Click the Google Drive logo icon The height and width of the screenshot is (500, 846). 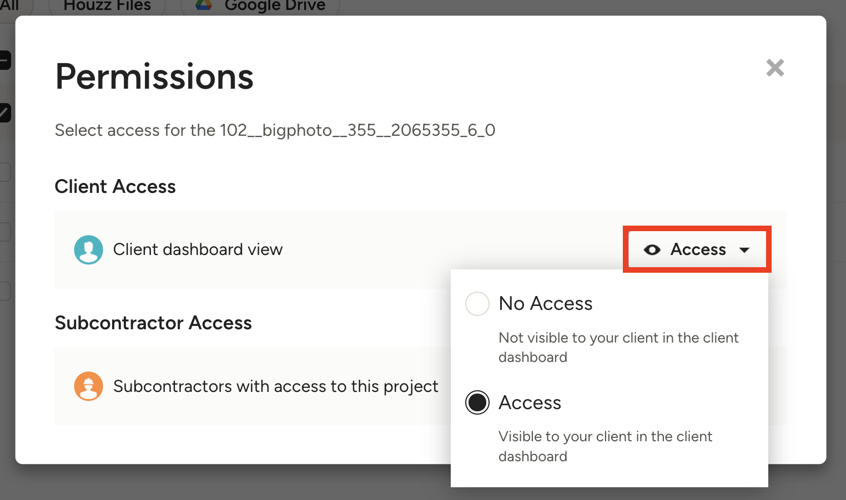(x=204, y=6)
